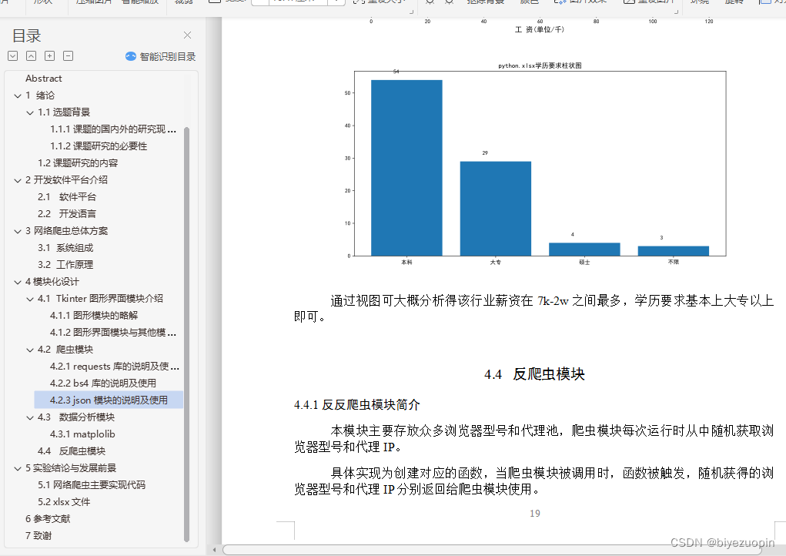Click the expand-all plus icon in 目录 panel
The height and width of the screenshot is (556, 786).
(x=49, y=55)
